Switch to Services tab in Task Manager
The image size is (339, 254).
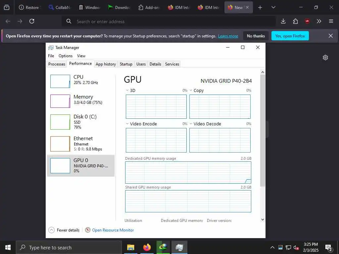[172, 64]
